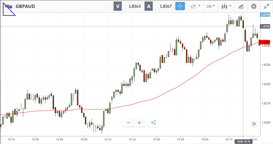Open the 1M timeframe dropdown
Image resolution: width=273 pixels, height=144 pixels.
coord(210,6)
